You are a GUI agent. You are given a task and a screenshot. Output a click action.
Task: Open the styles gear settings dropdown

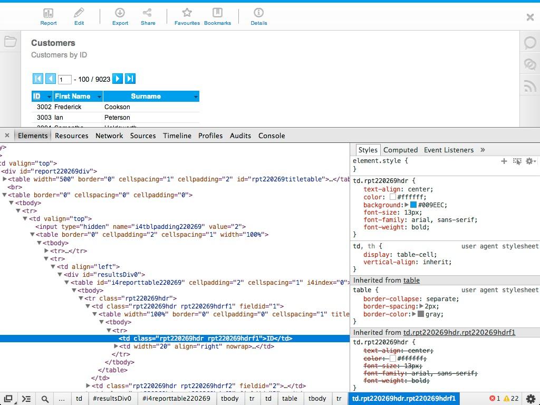pos(531,161)
